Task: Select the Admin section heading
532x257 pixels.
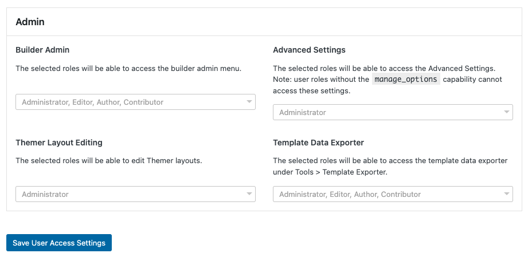Action: [x=30, y=22]
